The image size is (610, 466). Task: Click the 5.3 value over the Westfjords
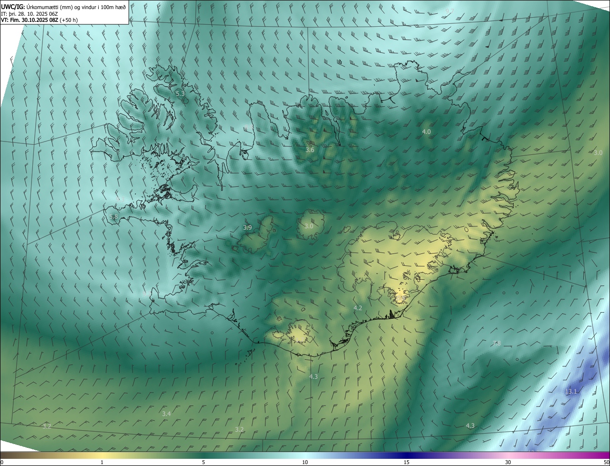(180, 94)
